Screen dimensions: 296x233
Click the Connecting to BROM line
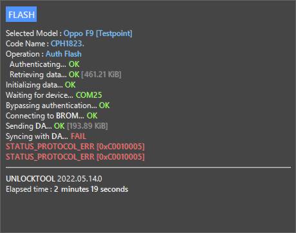[x=51, y=116]
